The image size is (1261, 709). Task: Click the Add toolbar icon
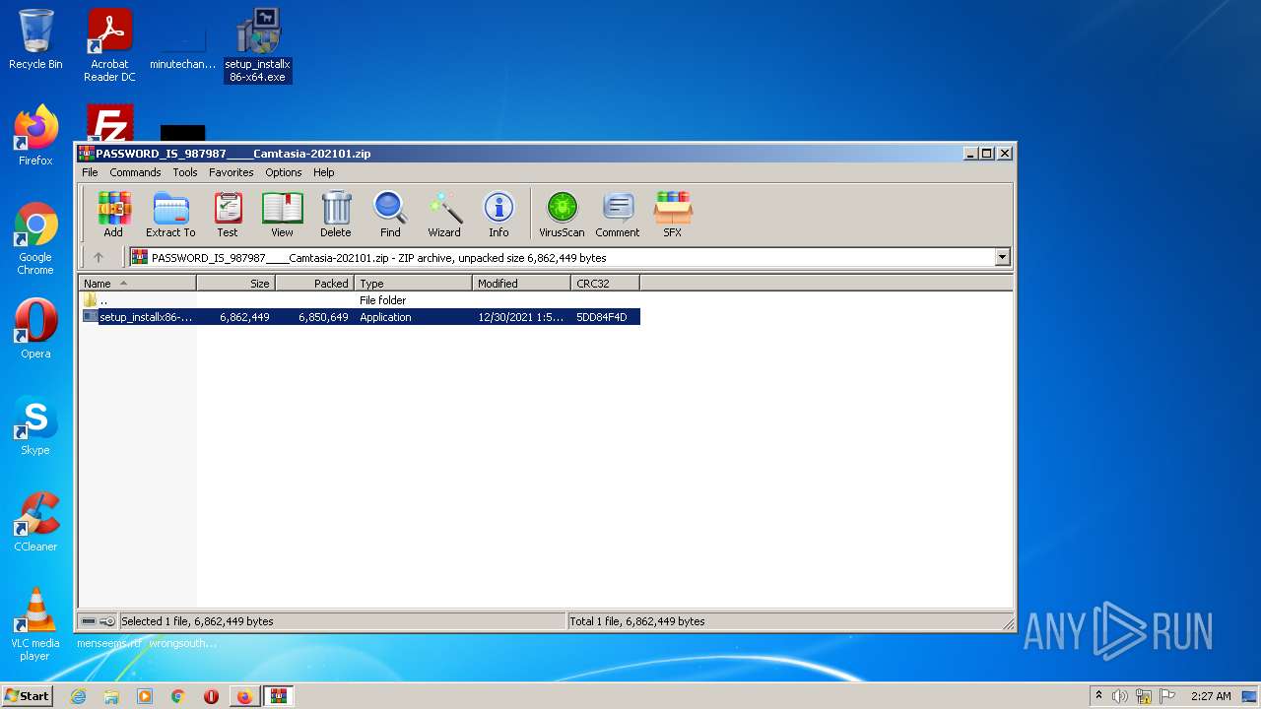pyautogui.click(x=113, y=215)
